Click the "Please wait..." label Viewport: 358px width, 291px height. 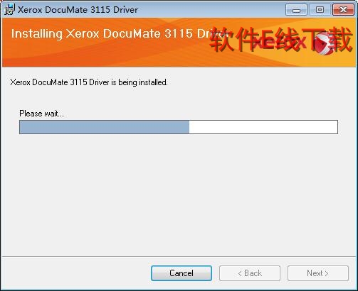[x=41, y=114]
